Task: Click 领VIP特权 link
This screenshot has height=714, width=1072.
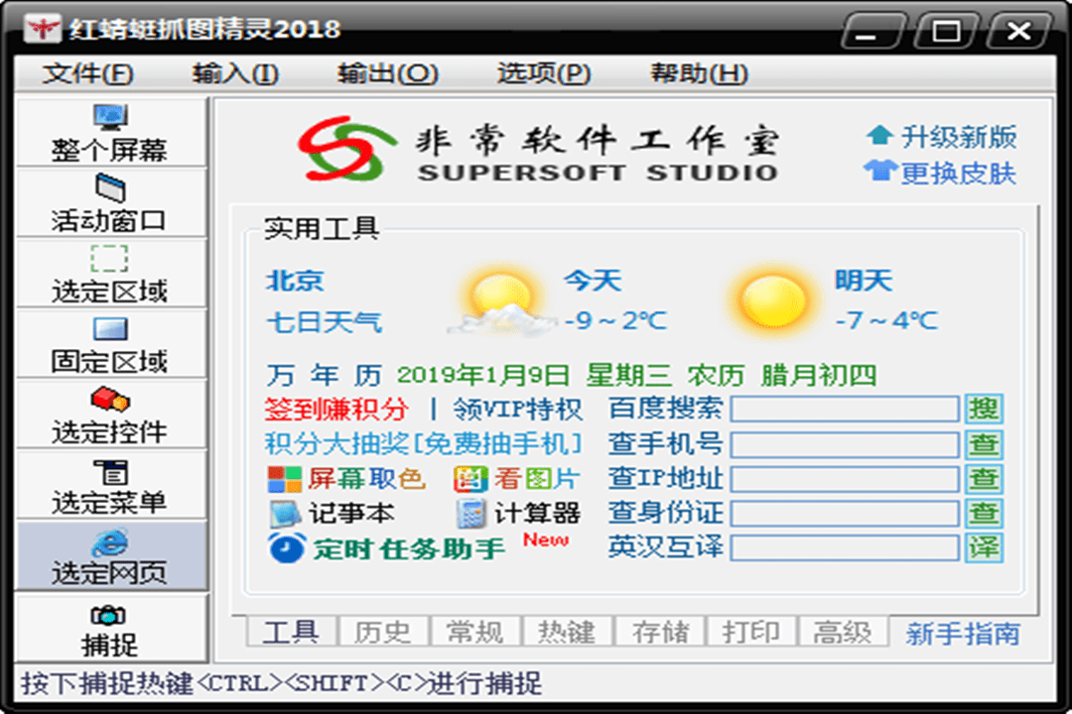Action: click(x=517, y=409)
